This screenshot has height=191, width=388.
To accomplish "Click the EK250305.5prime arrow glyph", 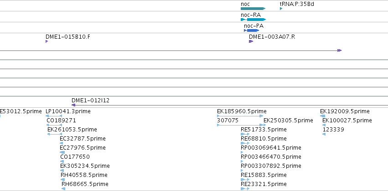I will pyautogui.click(x=265, y=125).
